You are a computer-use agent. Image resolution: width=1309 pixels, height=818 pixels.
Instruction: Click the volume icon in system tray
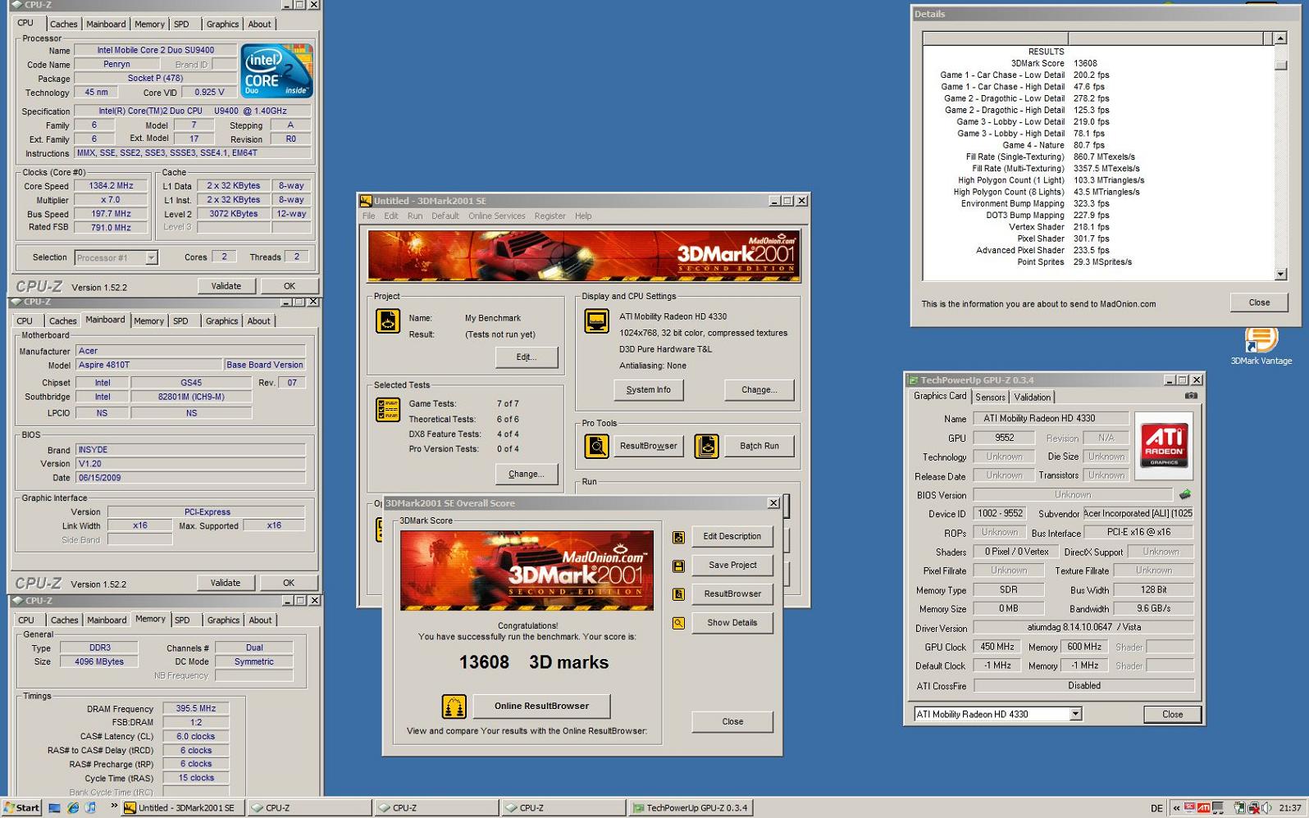click(1267, 808)
